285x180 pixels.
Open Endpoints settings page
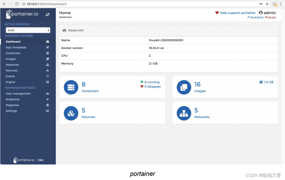13,99
